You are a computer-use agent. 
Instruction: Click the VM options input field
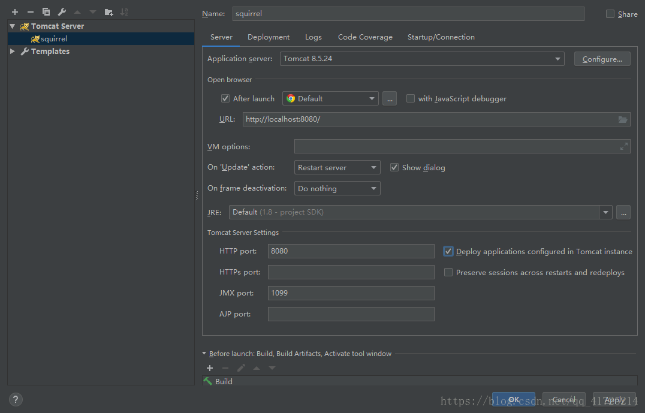pos(462,146)
